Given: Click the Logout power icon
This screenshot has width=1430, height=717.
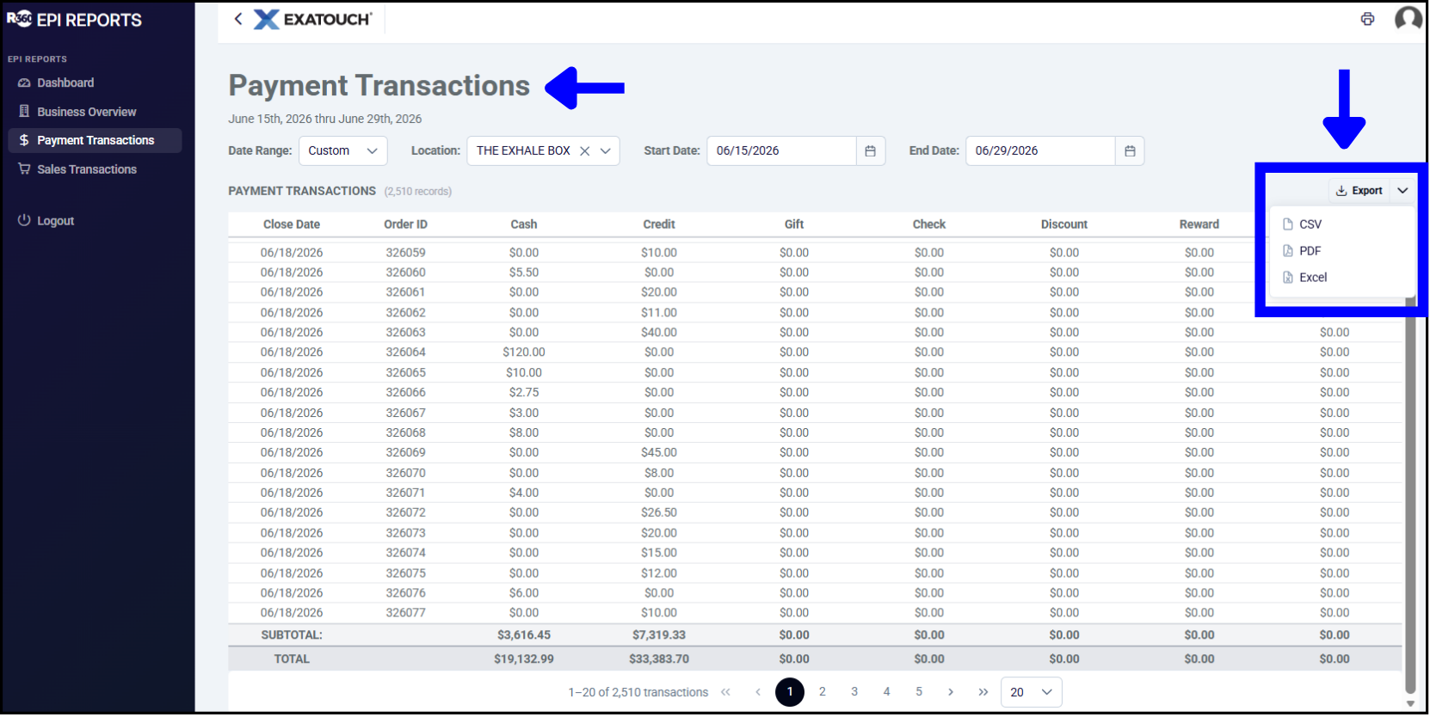Looking at the screenshot, I should (x=24, y=220).
